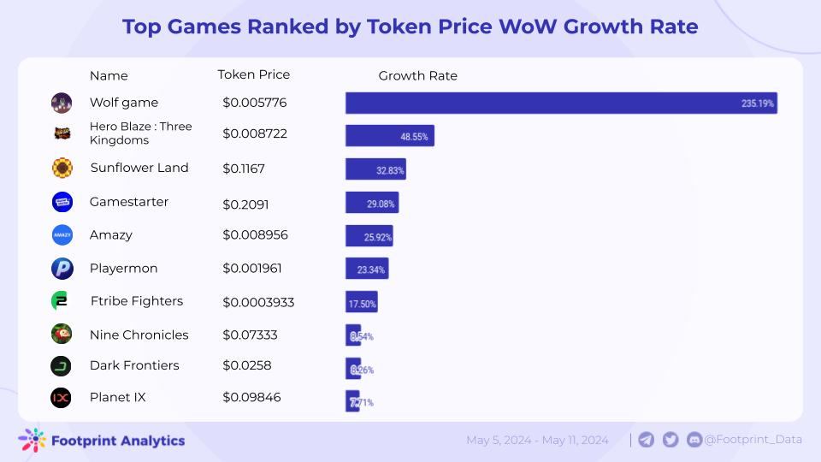Image resolution: width=821 pixels, height=462 pixels.
Task: Click the Ftribe Fighters green icon
Action: point(61,301)
